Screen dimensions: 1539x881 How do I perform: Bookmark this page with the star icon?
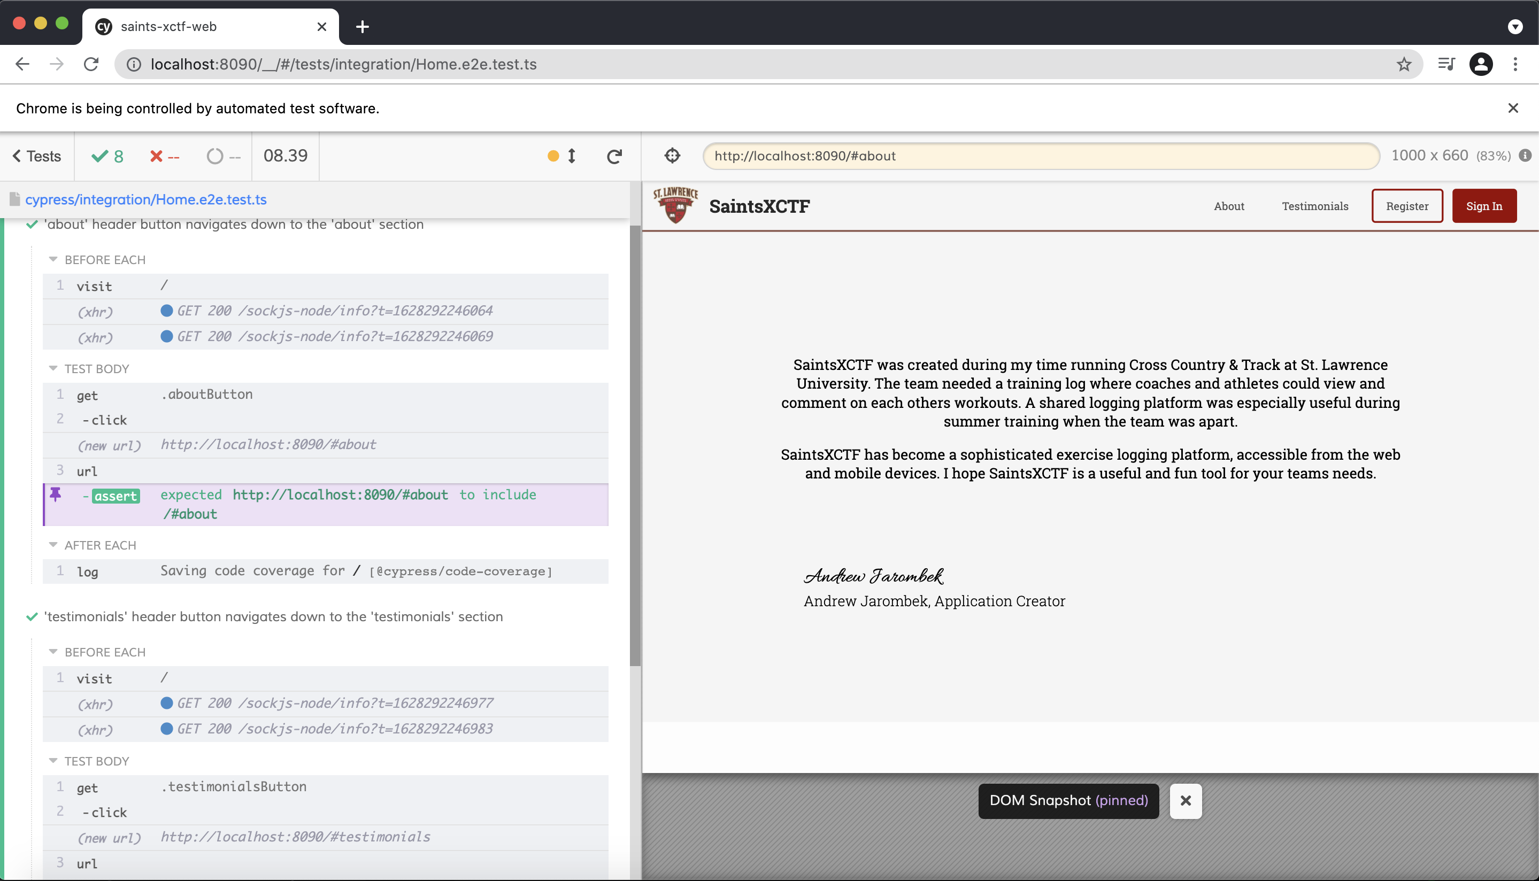1404,64
